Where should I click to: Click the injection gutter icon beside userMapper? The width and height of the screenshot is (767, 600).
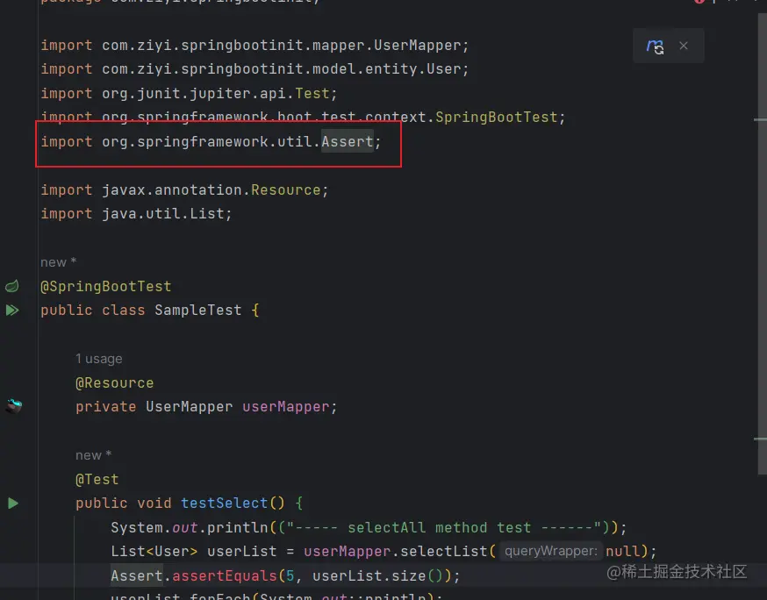(x=14, y=406)
